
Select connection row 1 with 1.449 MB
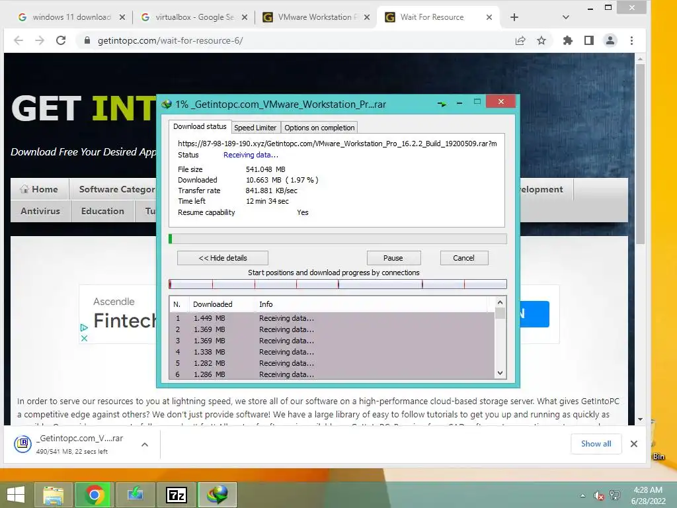pyautogui.click(x=332, y=318)
